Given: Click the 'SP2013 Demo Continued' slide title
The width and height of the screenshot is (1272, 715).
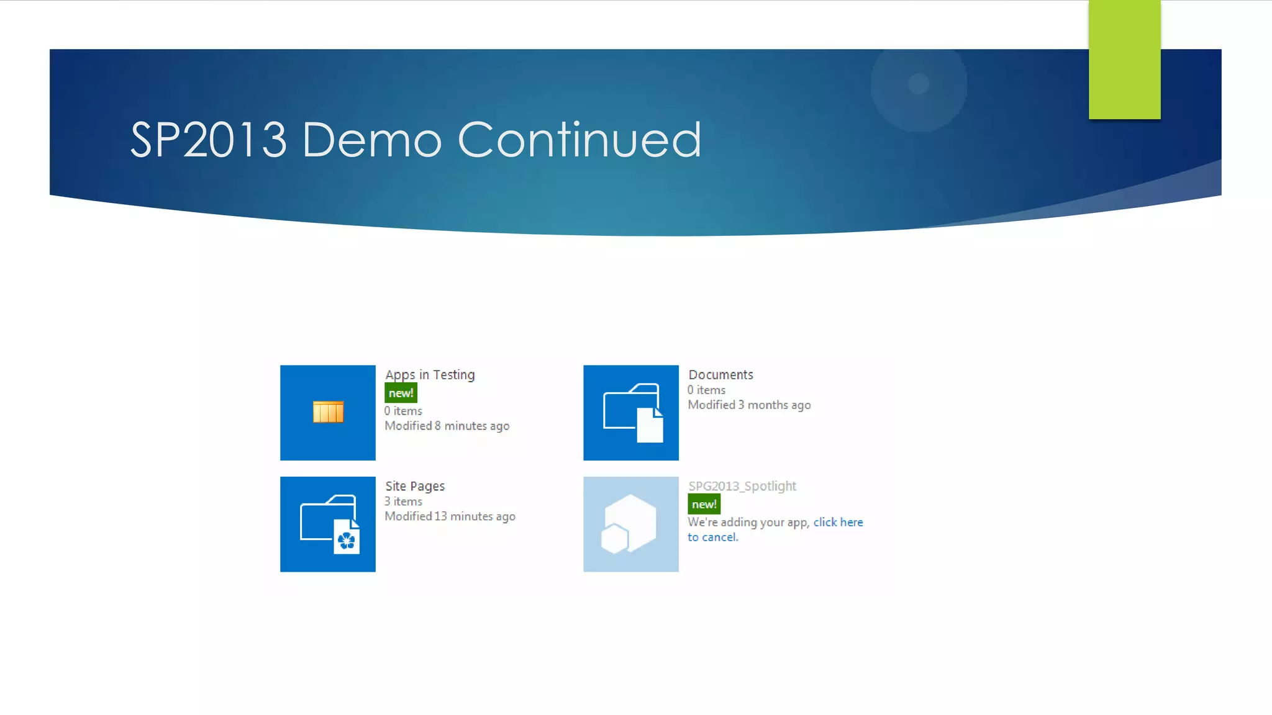Looking at the screenshot, I should click(x=416, y=140).
